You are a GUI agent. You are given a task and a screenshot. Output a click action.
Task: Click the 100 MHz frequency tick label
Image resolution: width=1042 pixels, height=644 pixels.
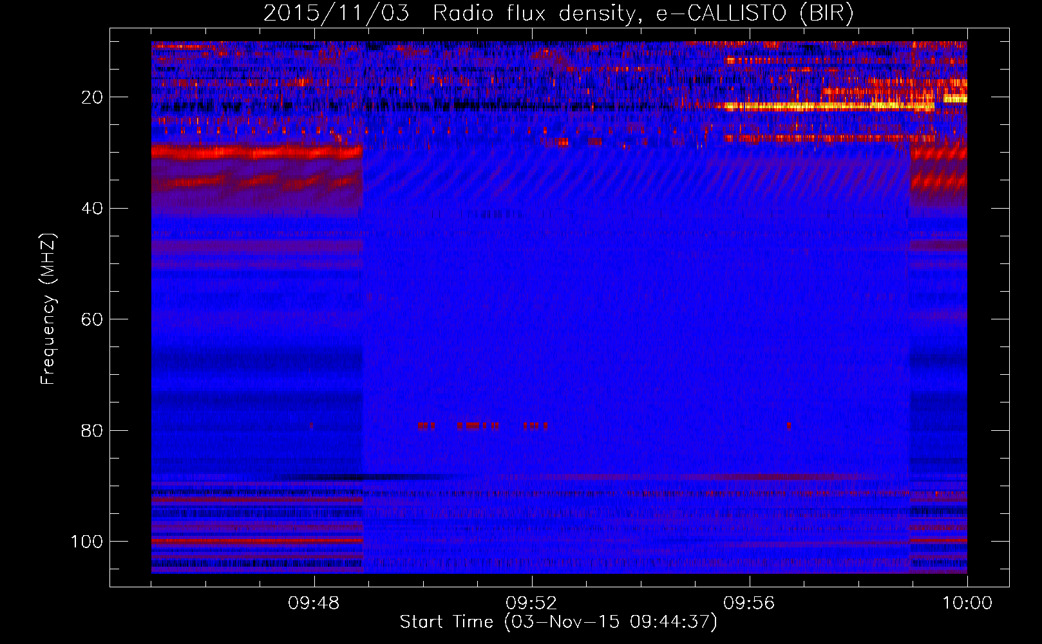point(87,542)
